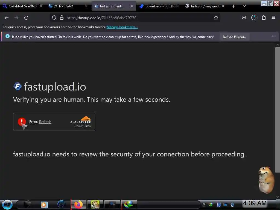Expand the list all tabs chevron

click(x=244, y=6)
